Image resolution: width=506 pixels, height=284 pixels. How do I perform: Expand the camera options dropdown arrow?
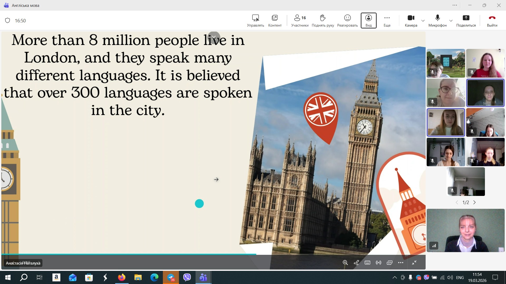point(423,21)
